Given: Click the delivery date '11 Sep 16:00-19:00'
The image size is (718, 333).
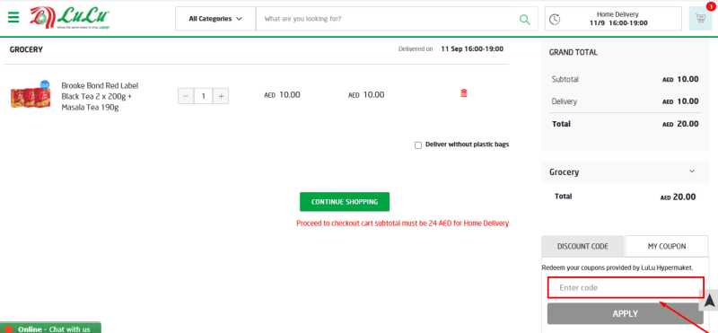Looking at the screenshot, I should pos(472,48).
